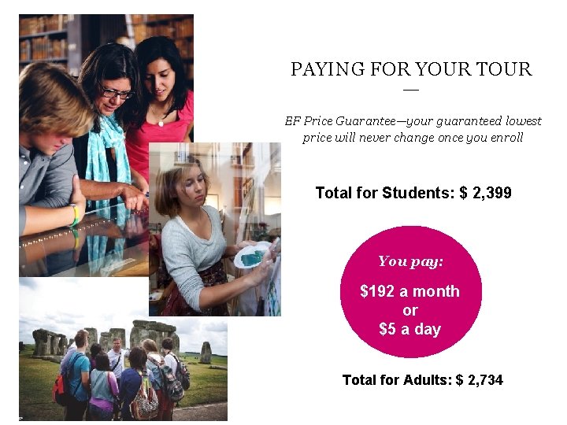Click the woman wearing glasses
This screenshot has width=567, height=425.
tap(109, 120)
